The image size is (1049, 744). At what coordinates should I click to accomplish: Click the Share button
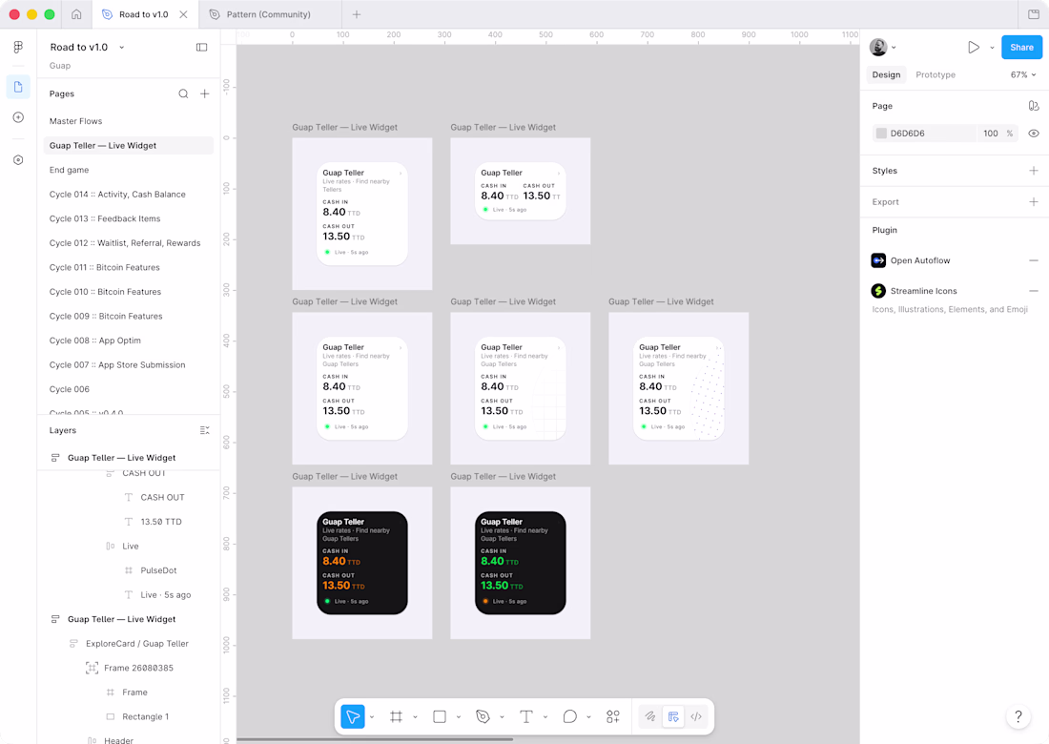(x=1021, y=47)
